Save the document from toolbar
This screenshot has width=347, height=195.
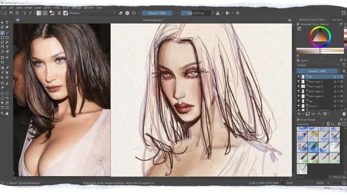(x=17, y=13)
